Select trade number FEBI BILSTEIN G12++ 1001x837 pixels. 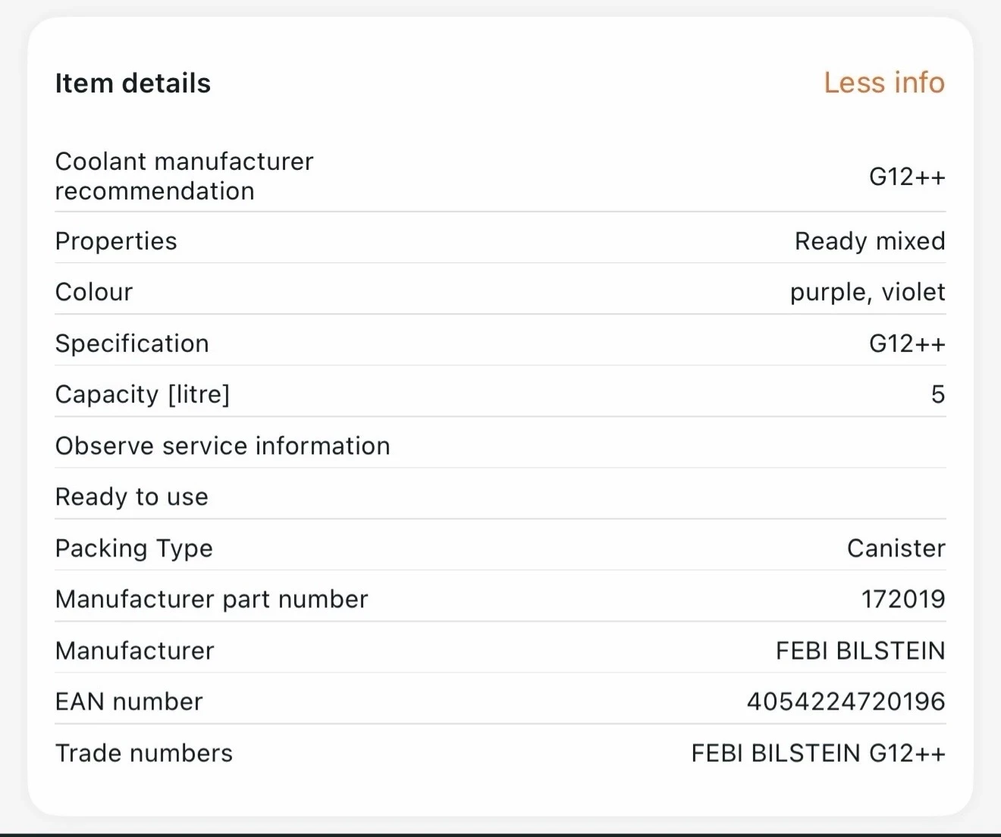(817, 753)
